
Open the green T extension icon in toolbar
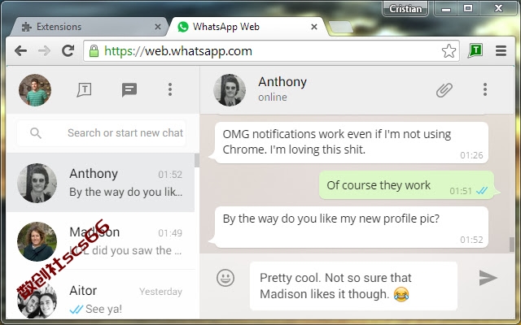tap(475, 50)
